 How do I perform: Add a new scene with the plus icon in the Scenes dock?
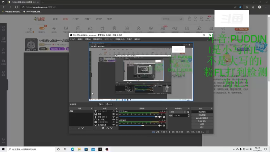click(71, 128)
